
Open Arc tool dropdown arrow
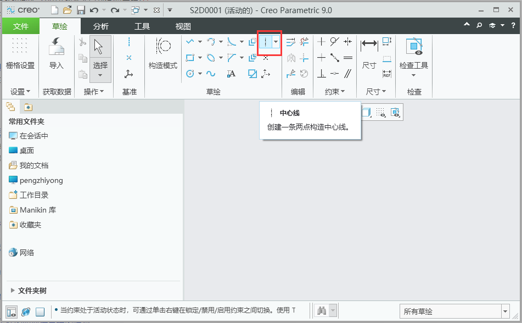[x=221, y=42]
